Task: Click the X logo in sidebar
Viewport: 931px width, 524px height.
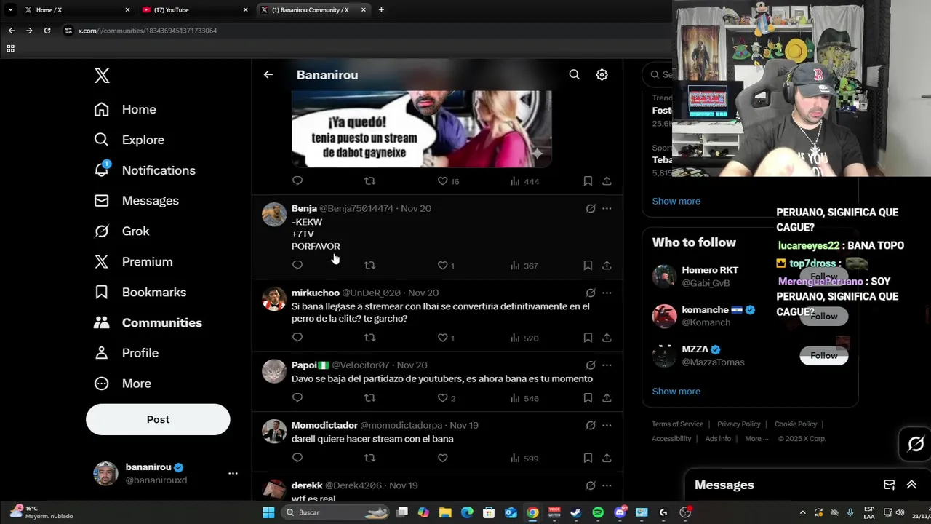Action: (102, 76)
